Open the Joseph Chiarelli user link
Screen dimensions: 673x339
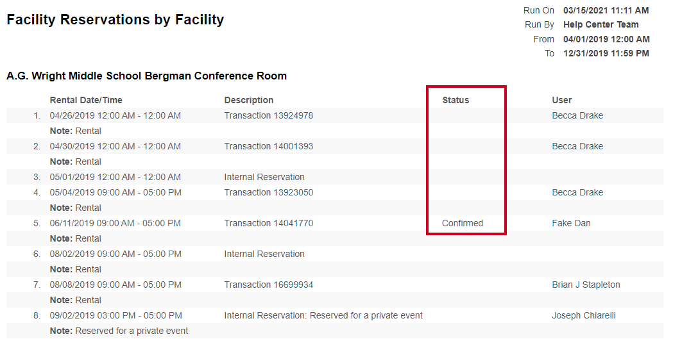tap(584, 315)
